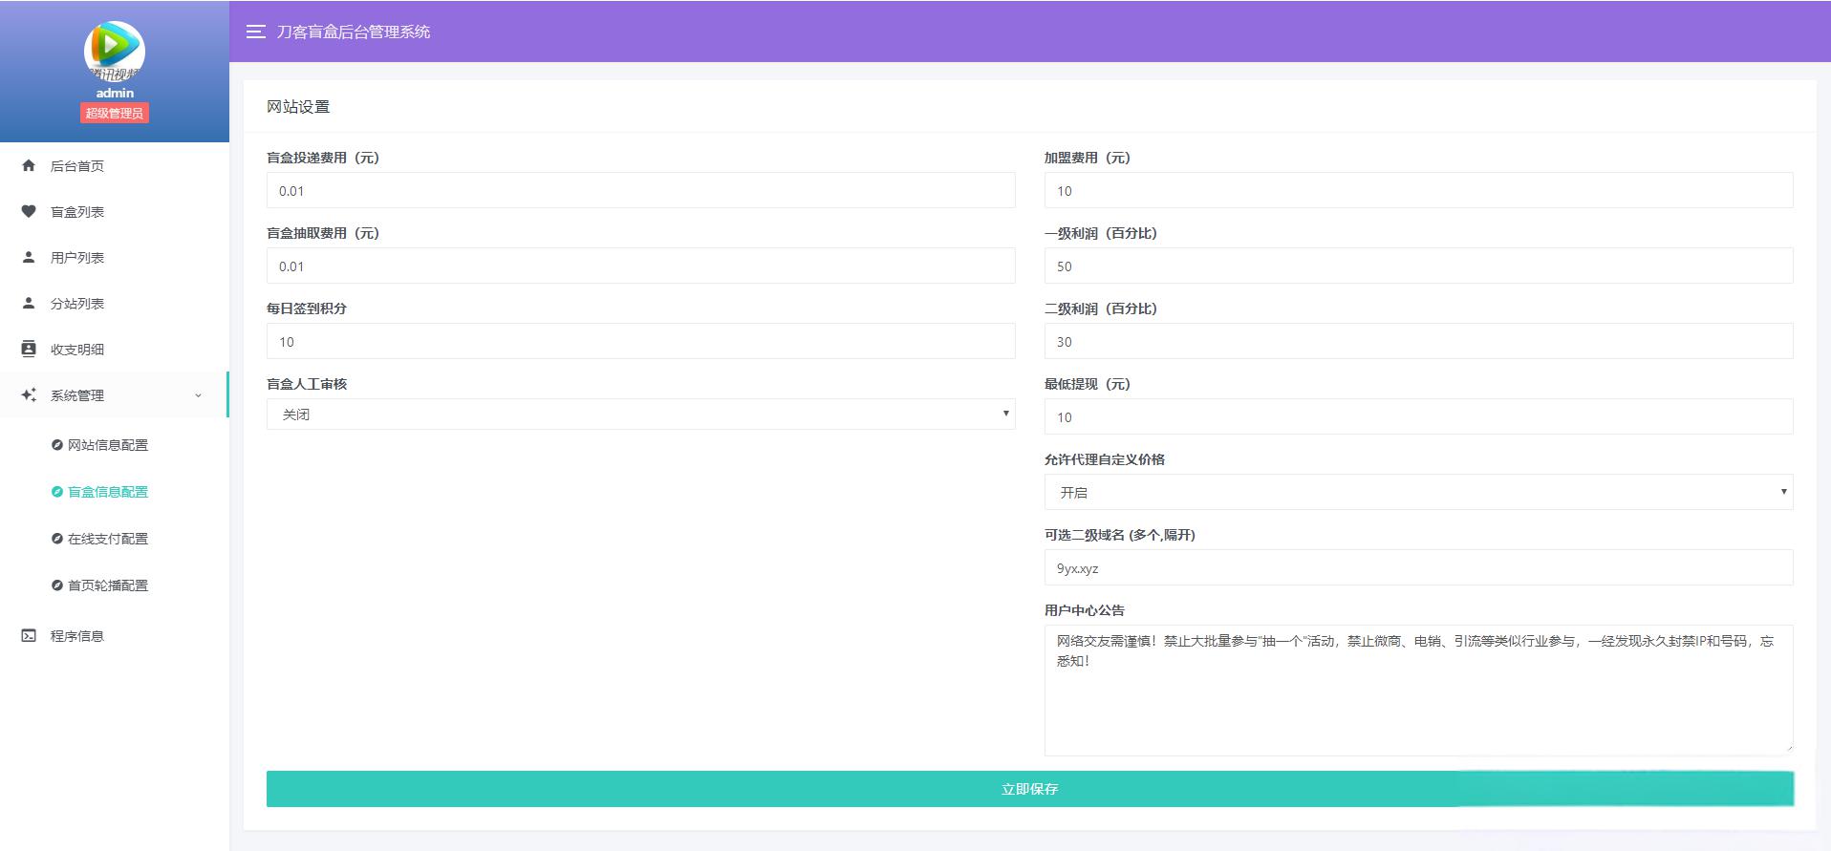
Task: Open 盲盒人工审核 dropdown
Action: (x=640, y=415)
